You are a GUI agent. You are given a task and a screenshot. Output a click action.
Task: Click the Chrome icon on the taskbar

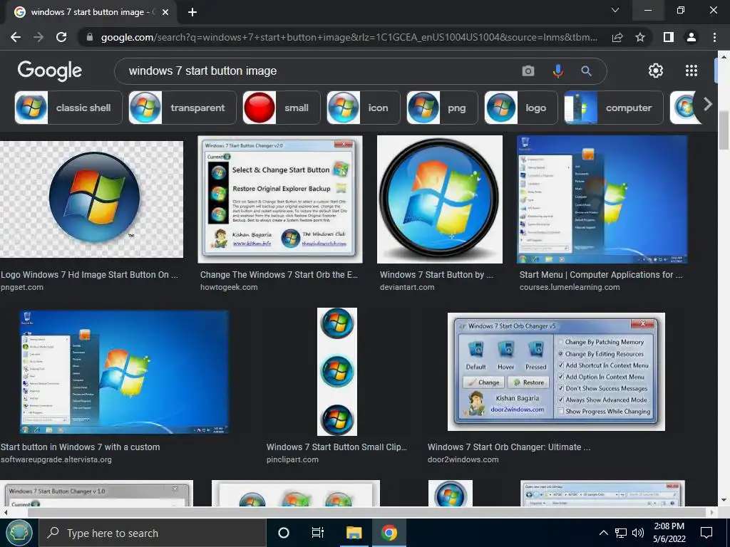tap(389, 533)
